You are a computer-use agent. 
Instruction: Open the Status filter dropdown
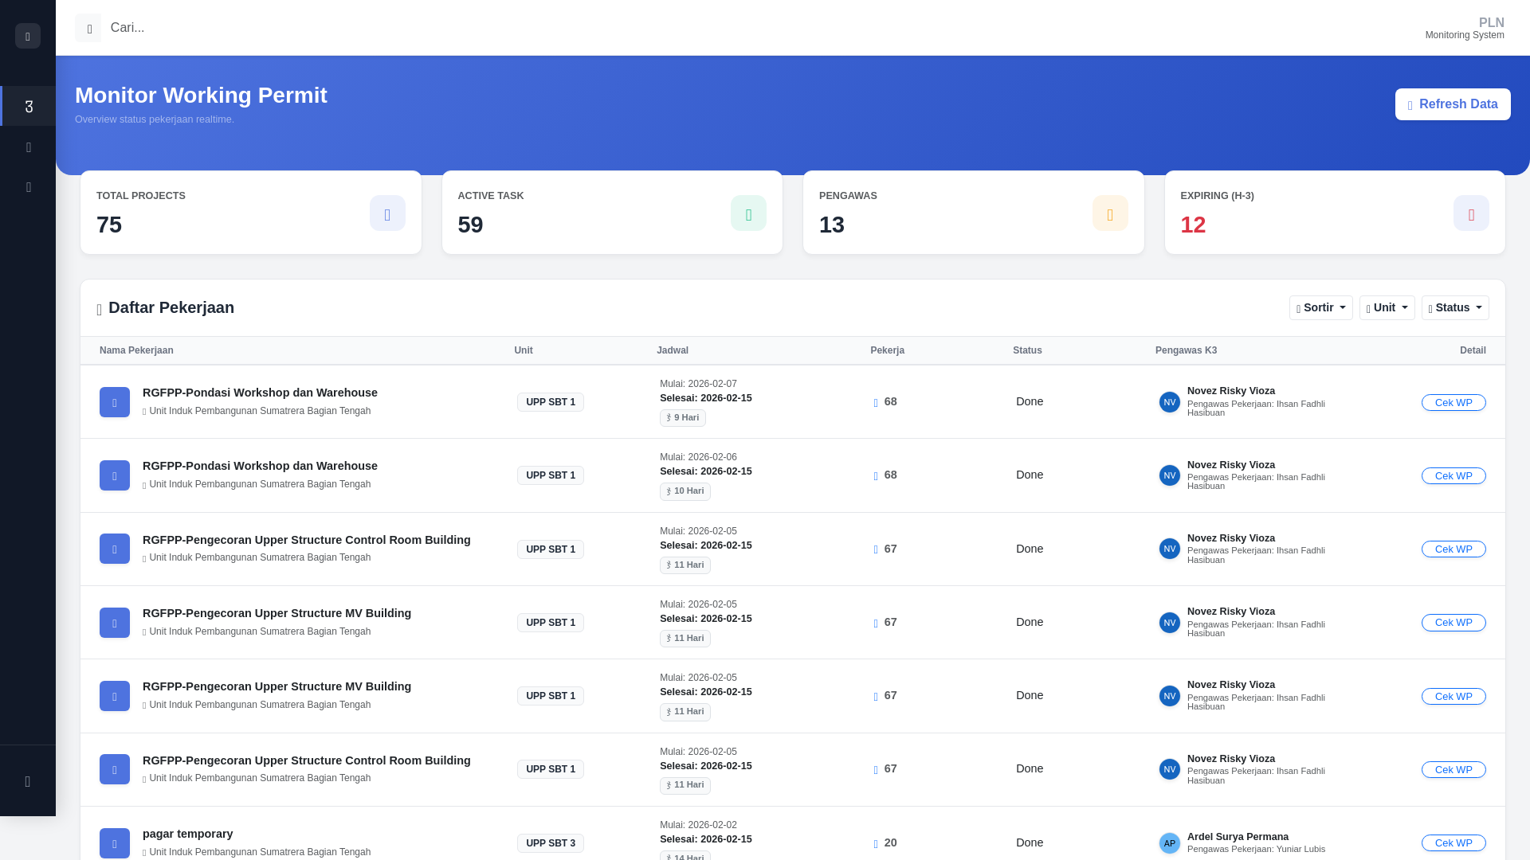click(x=1455, y=308)
